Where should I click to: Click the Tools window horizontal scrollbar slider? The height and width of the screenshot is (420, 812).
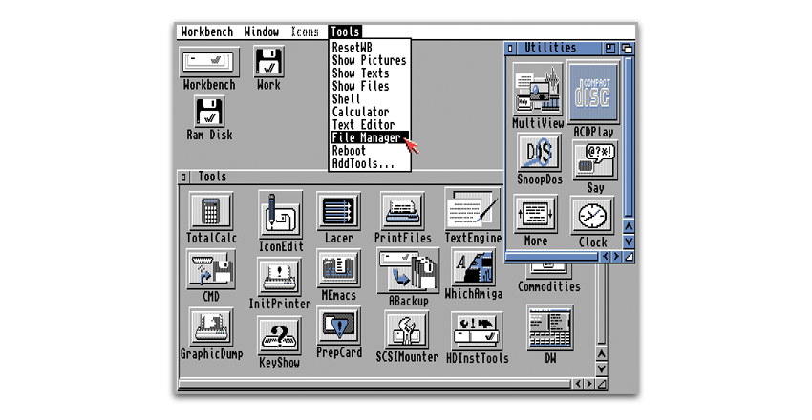coord(374,384)
